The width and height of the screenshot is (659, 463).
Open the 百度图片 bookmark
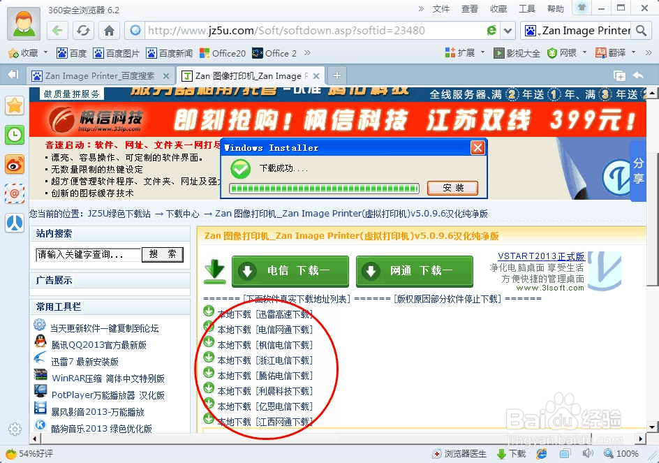point(117,53)
